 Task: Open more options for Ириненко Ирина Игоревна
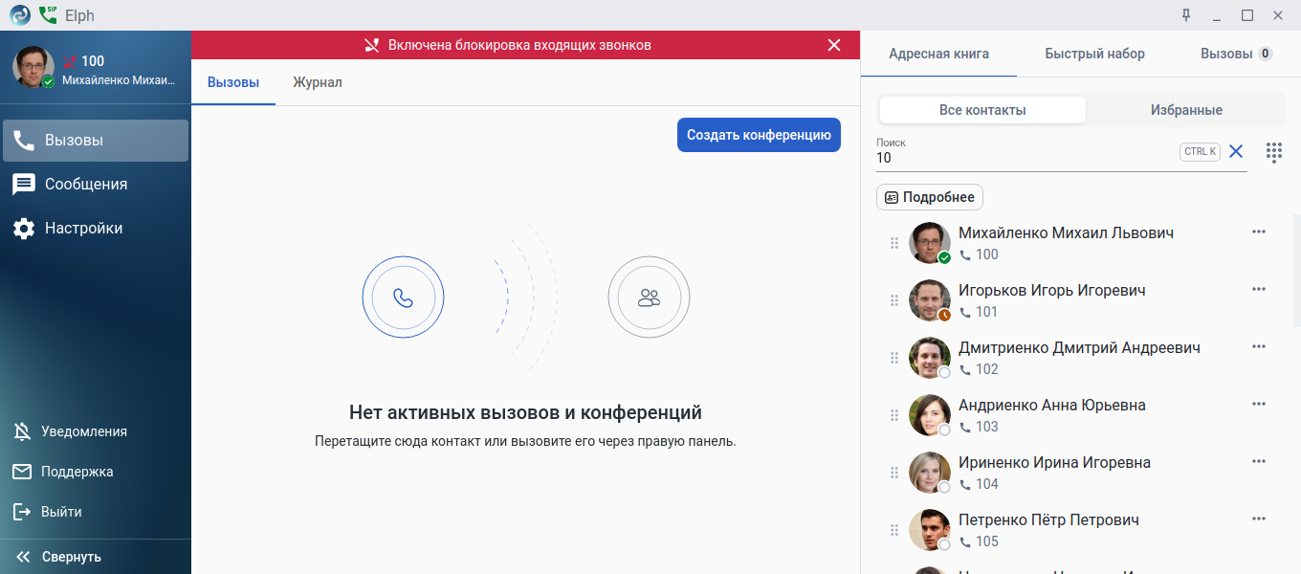coord(1259,461)
